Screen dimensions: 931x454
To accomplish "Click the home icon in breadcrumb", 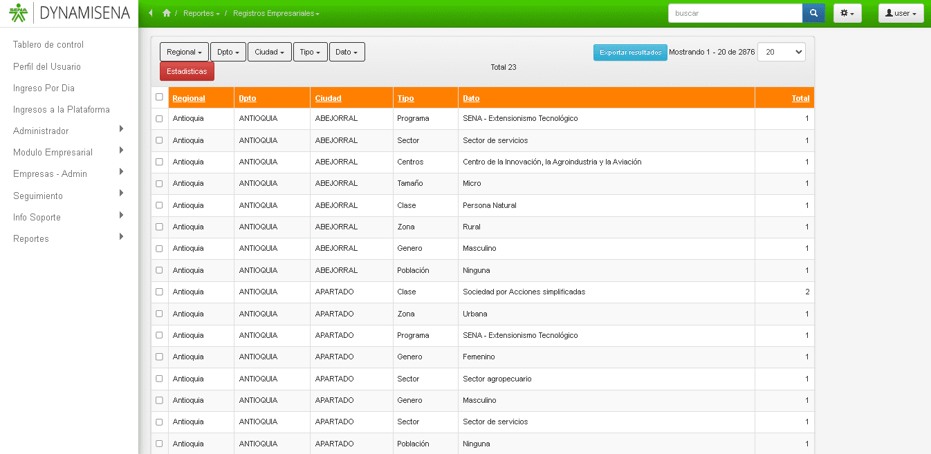I will tap(167, 13).
